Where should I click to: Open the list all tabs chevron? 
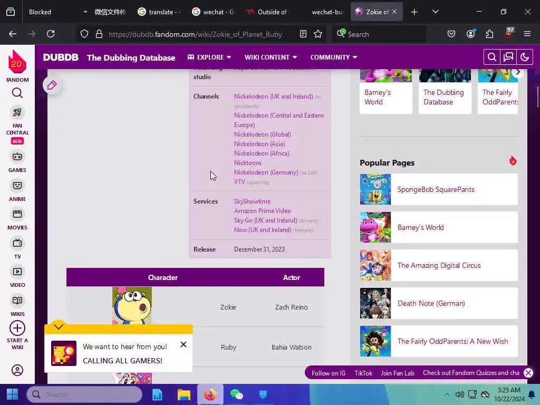pyautogui.click(x=435, y=12)
